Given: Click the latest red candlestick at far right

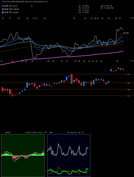Looking at the screenshot, I should click(123, 70).
